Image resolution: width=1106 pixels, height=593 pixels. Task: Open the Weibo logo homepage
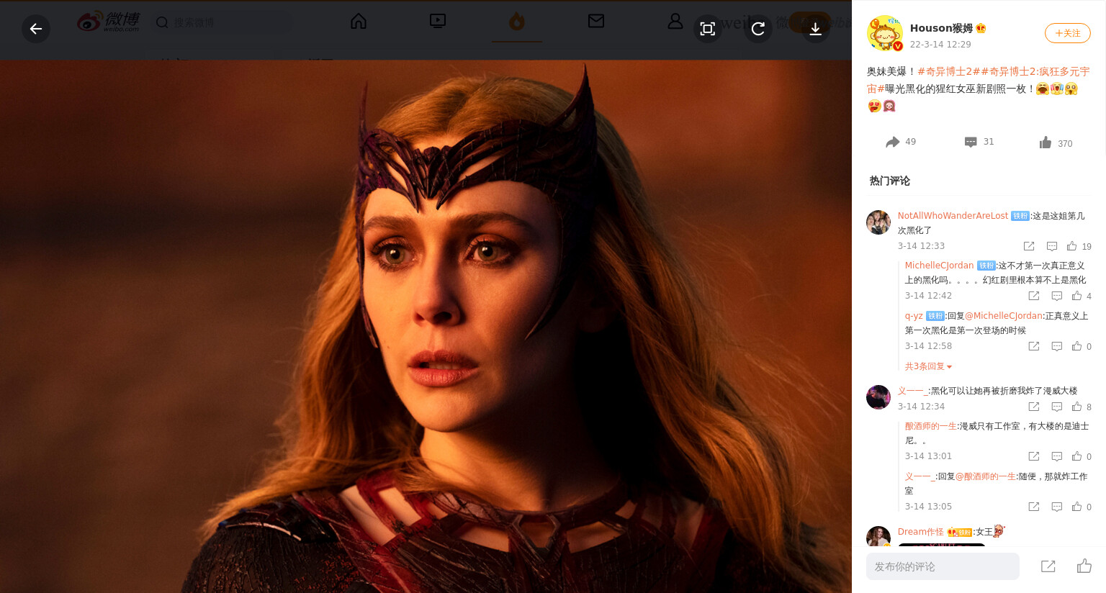pos(109,22)
